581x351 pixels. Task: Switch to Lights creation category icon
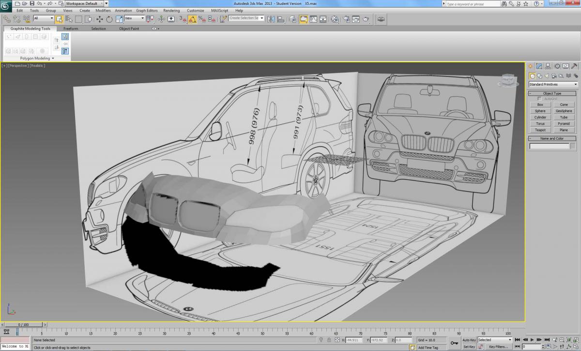pos(547,76)
